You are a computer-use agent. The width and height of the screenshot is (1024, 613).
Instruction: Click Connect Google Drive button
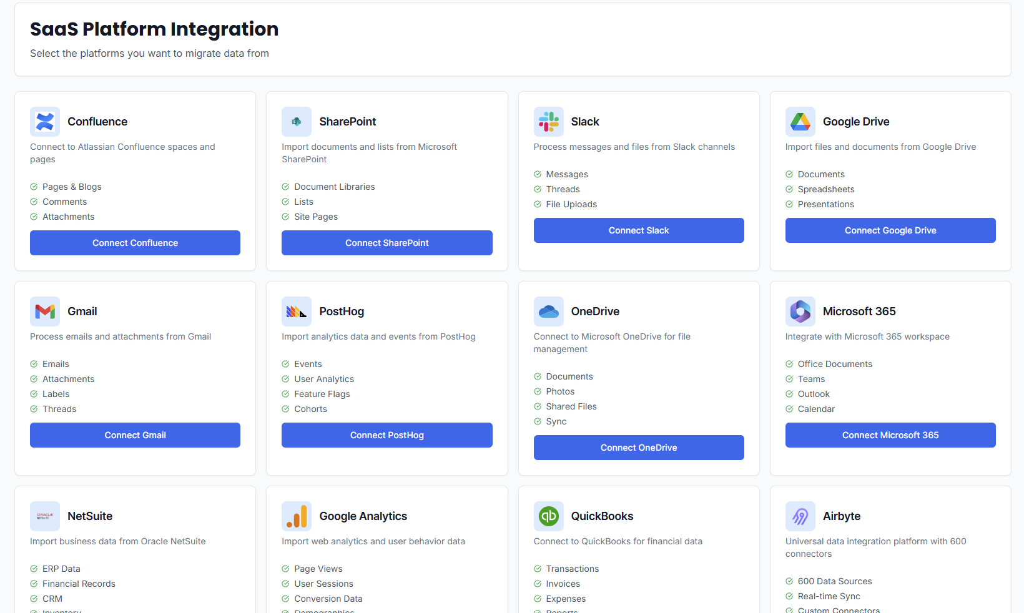pos(890,230)
